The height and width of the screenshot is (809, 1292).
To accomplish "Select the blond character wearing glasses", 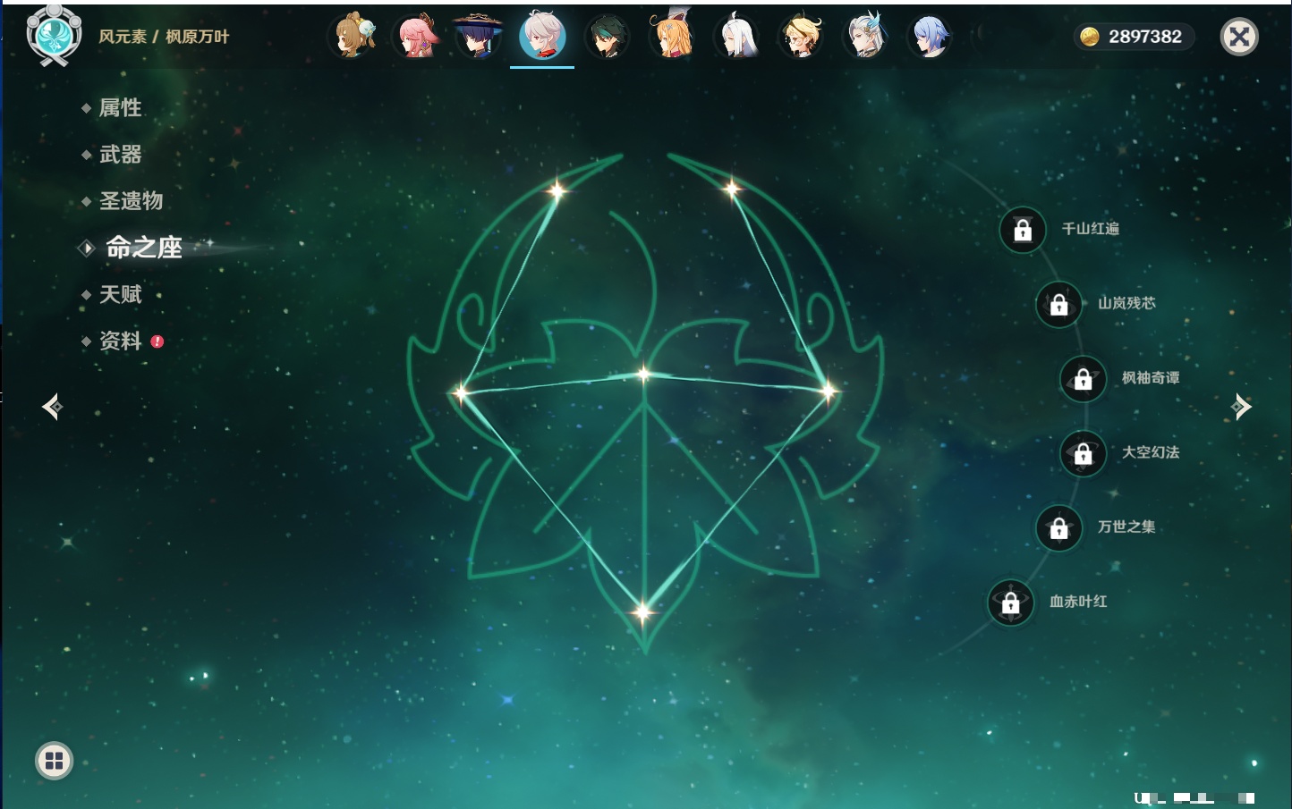I will [x=801, y=37].
